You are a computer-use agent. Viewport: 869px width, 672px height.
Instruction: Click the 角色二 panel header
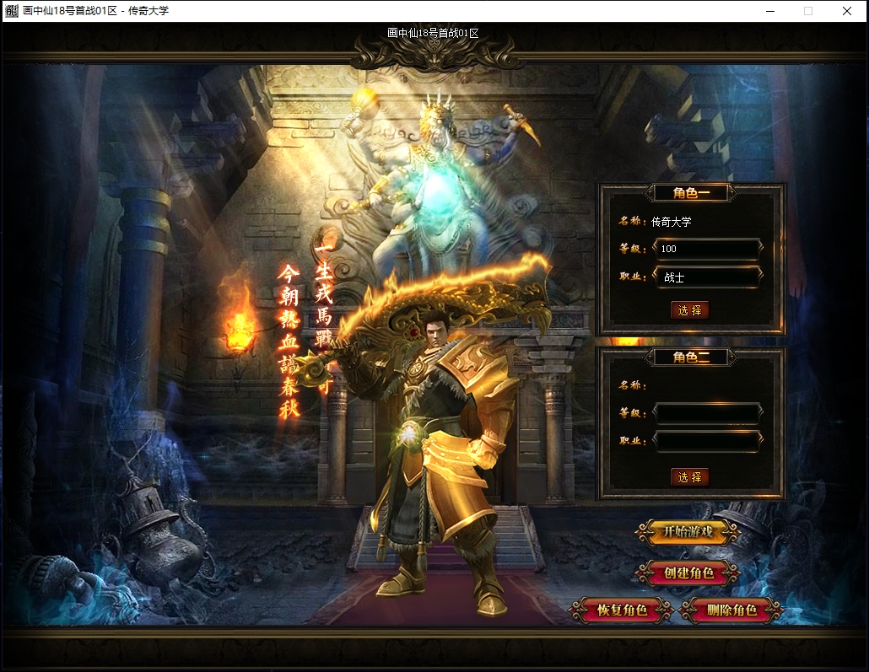690,358
